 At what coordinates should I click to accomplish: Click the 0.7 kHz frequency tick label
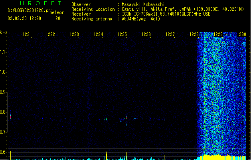pyautogui.click(x=3, y=132)
